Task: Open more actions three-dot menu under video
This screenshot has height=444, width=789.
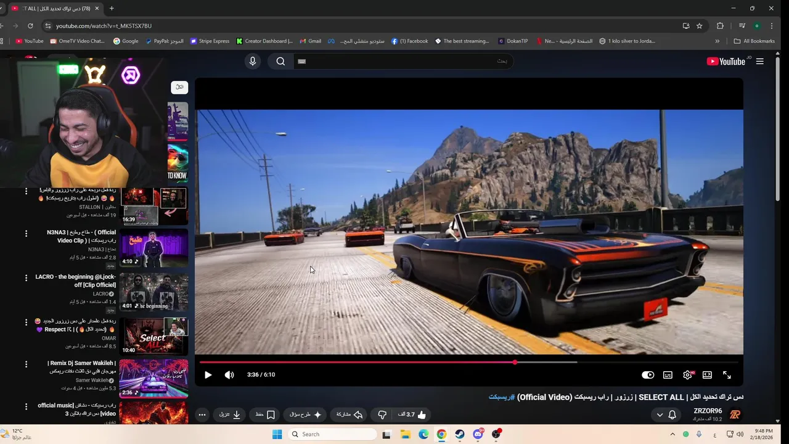Action: [x=202, y=415]
